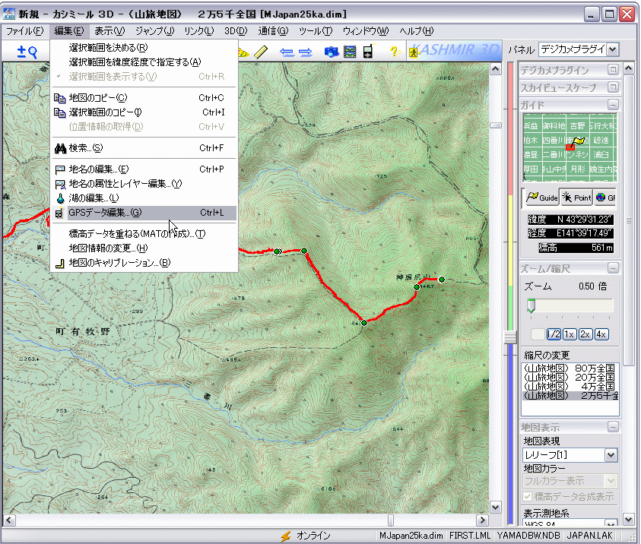Click the vertical elevation color bar handle
Image resolution: width=641 pixels, height=544 pixels.
pos(510,337)
